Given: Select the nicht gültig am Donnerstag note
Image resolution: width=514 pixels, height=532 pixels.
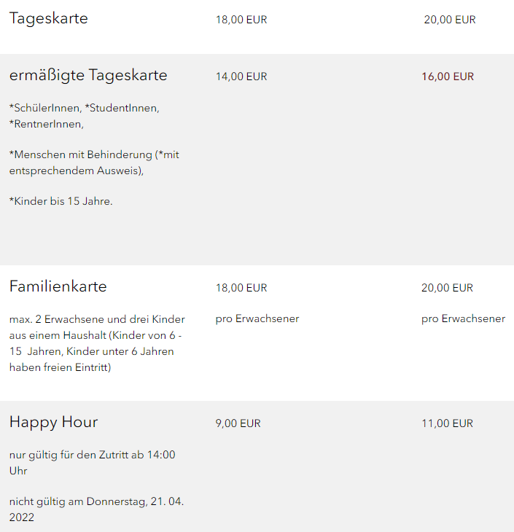Looking at the screenshot, I should point(96,509).
